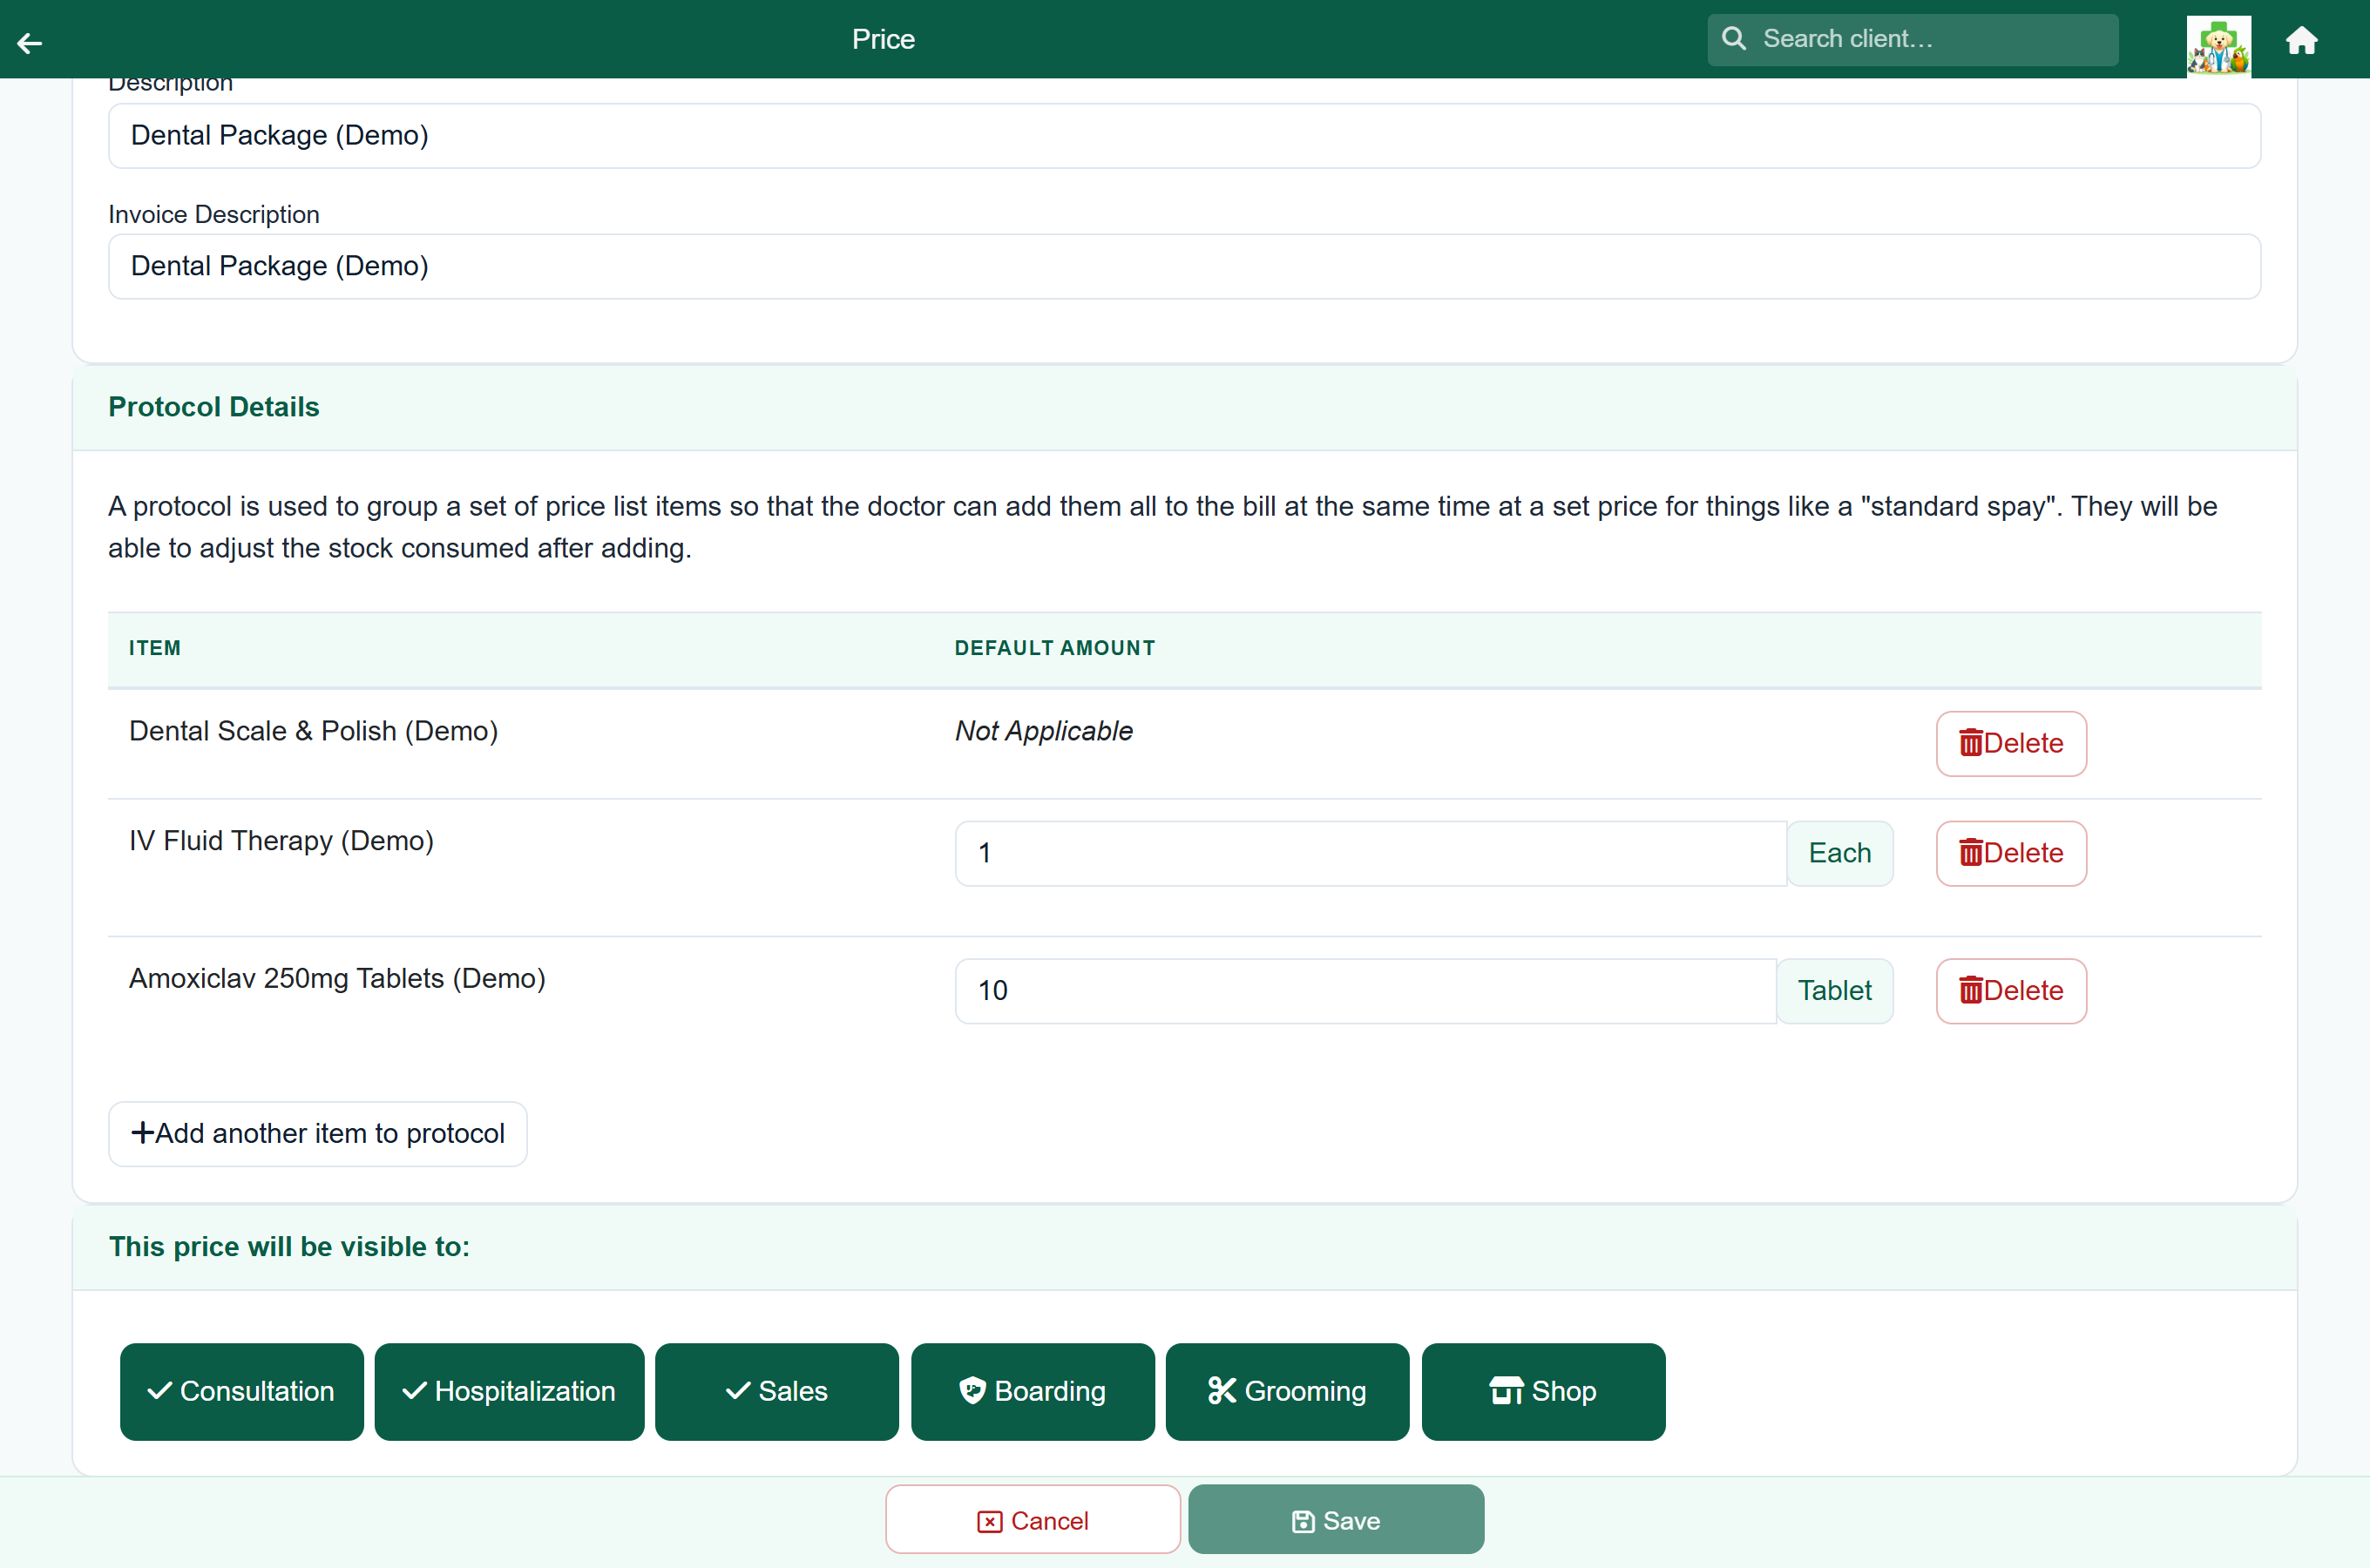Viewport: 2370px width, 1568px height.
Task: Delete the Amoxiclav 250mg Tablets item
Action: pos(2011,991)
